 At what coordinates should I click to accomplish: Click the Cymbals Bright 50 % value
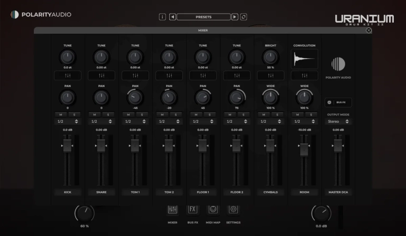click(x=271, y=67)
